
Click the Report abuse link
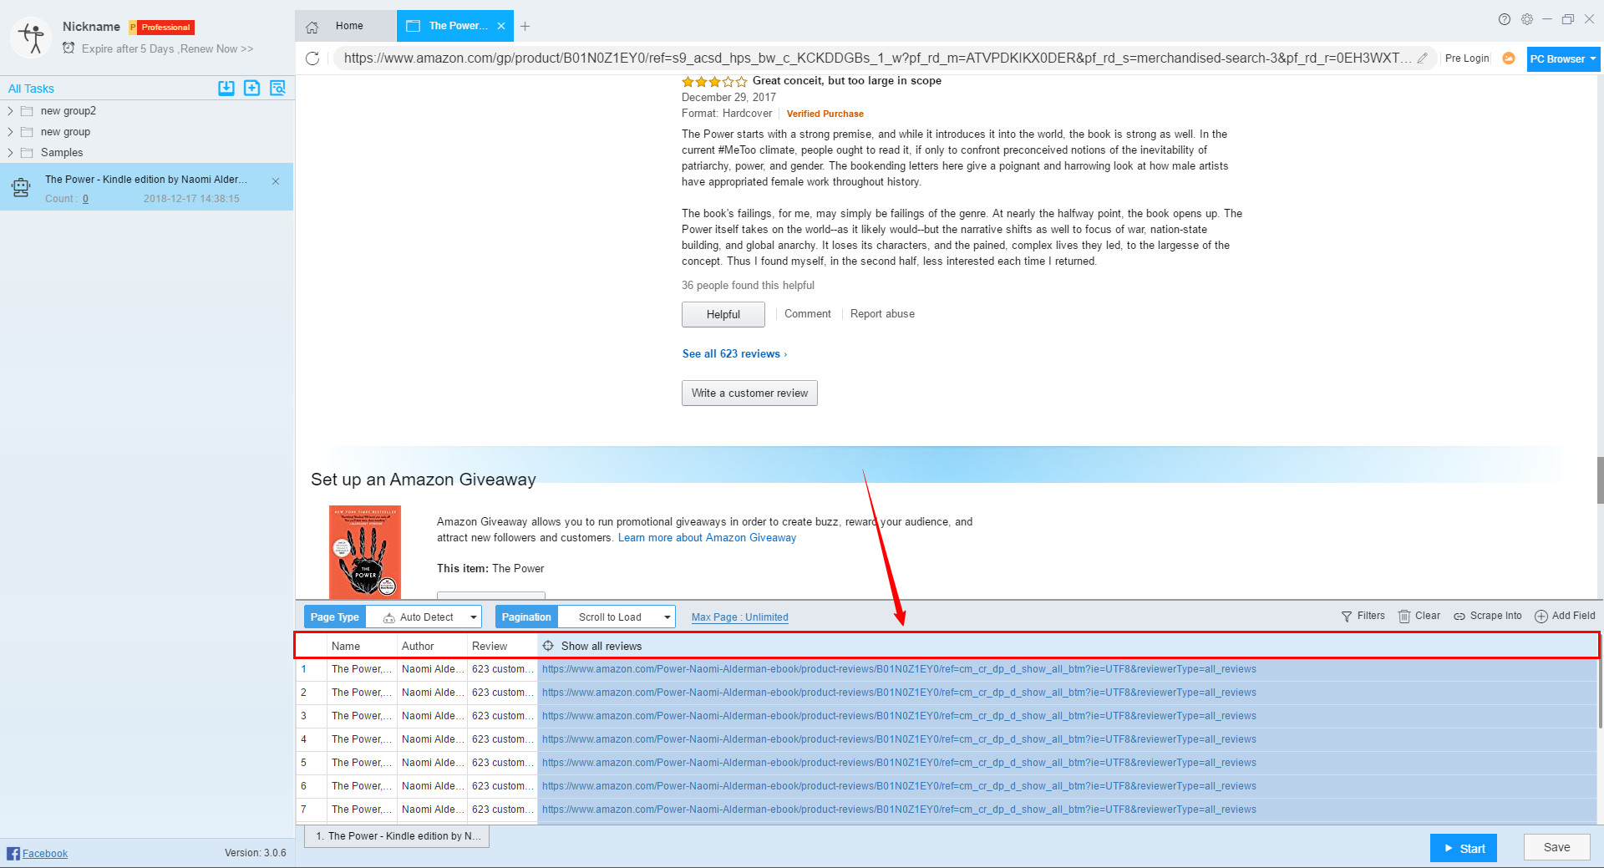tap(882, 314)
